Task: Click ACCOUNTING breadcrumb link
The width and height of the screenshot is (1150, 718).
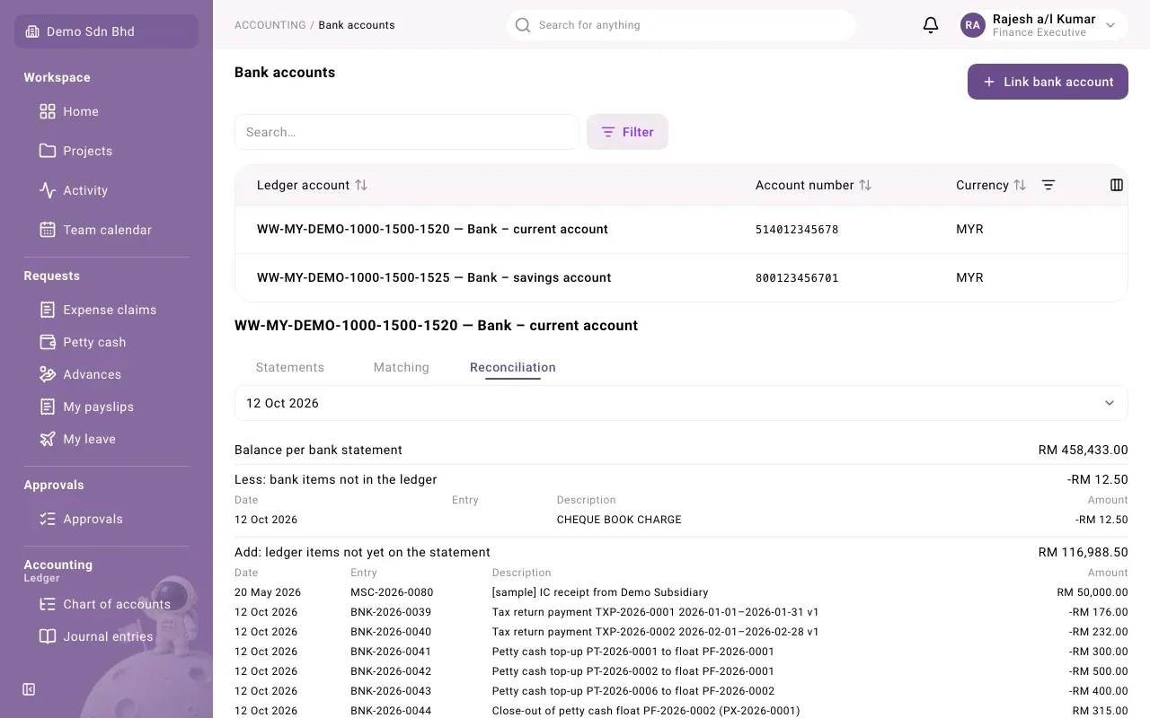Action: pos(270,25)
